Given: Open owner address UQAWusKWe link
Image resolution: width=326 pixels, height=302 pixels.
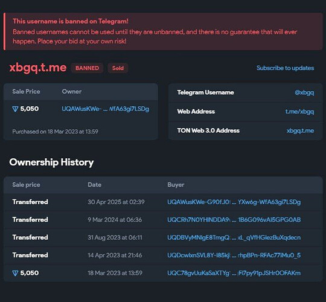Looking at the screenshot, I should (x=105, y=109).
